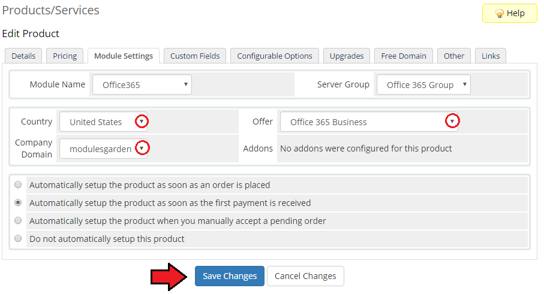Expand the Offer dropdown
Image resolution: width=544 pixels, height=294 pixels.
[x=369, y=122]
